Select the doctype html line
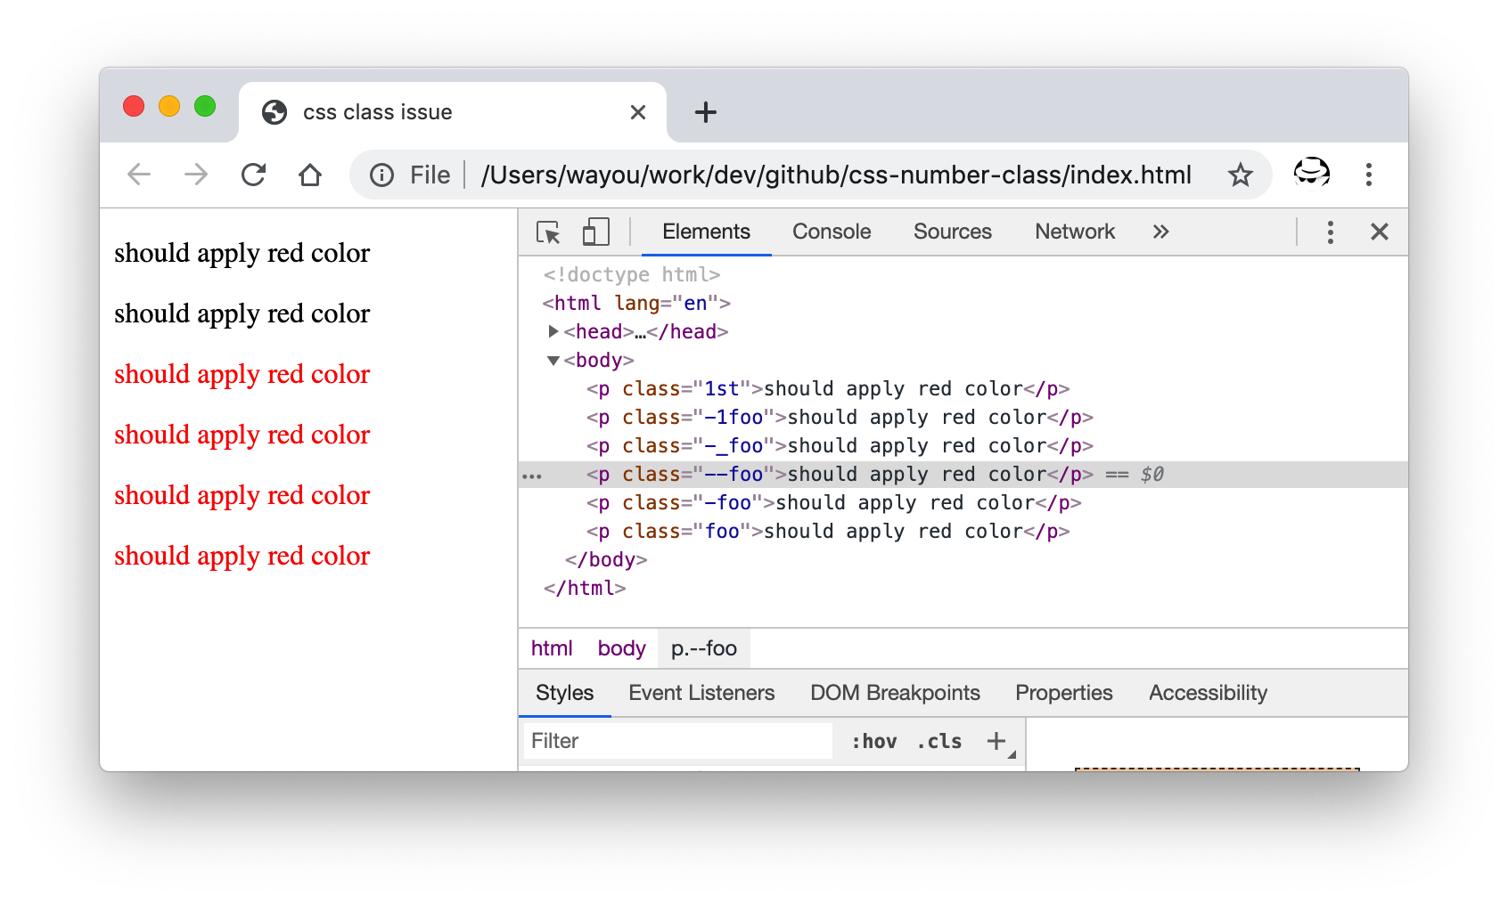The image size is (1508, 903). [x=632, y=275]
